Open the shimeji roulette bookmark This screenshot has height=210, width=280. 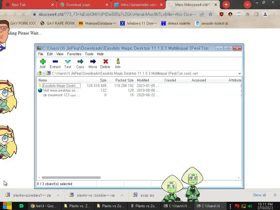(176, 23)
